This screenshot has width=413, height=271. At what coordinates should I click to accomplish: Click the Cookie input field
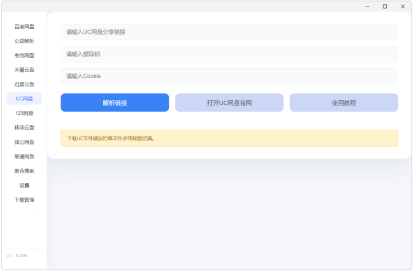point(229,76)
